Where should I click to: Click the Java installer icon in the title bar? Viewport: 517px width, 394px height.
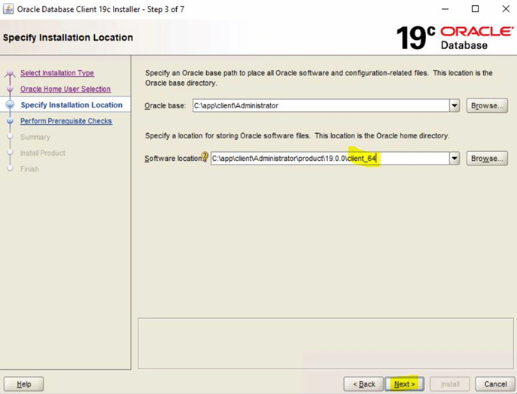pos(8,9)
